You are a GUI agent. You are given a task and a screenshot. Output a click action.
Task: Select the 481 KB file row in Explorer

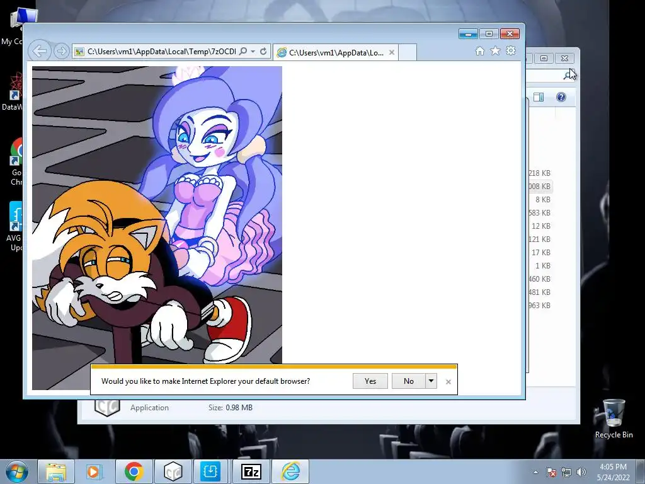[539, 292]
